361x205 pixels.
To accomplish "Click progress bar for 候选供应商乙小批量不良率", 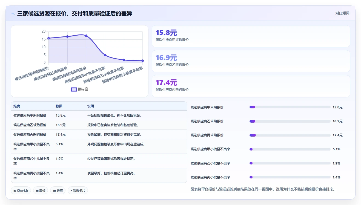I will (x=290, y=163).
